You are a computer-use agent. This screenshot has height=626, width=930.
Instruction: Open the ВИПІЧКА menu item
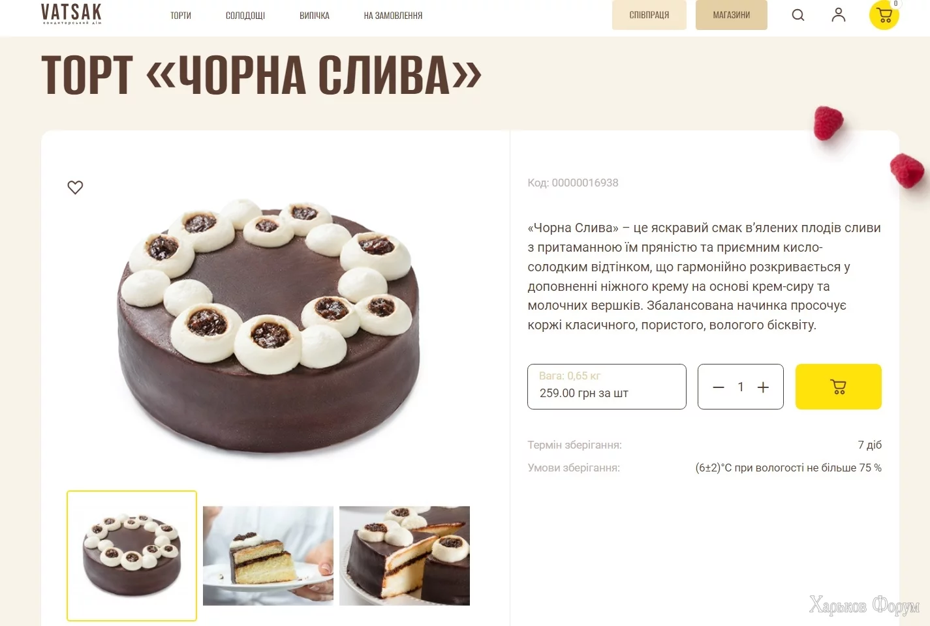pyautogui.click(x=315, y=16)
